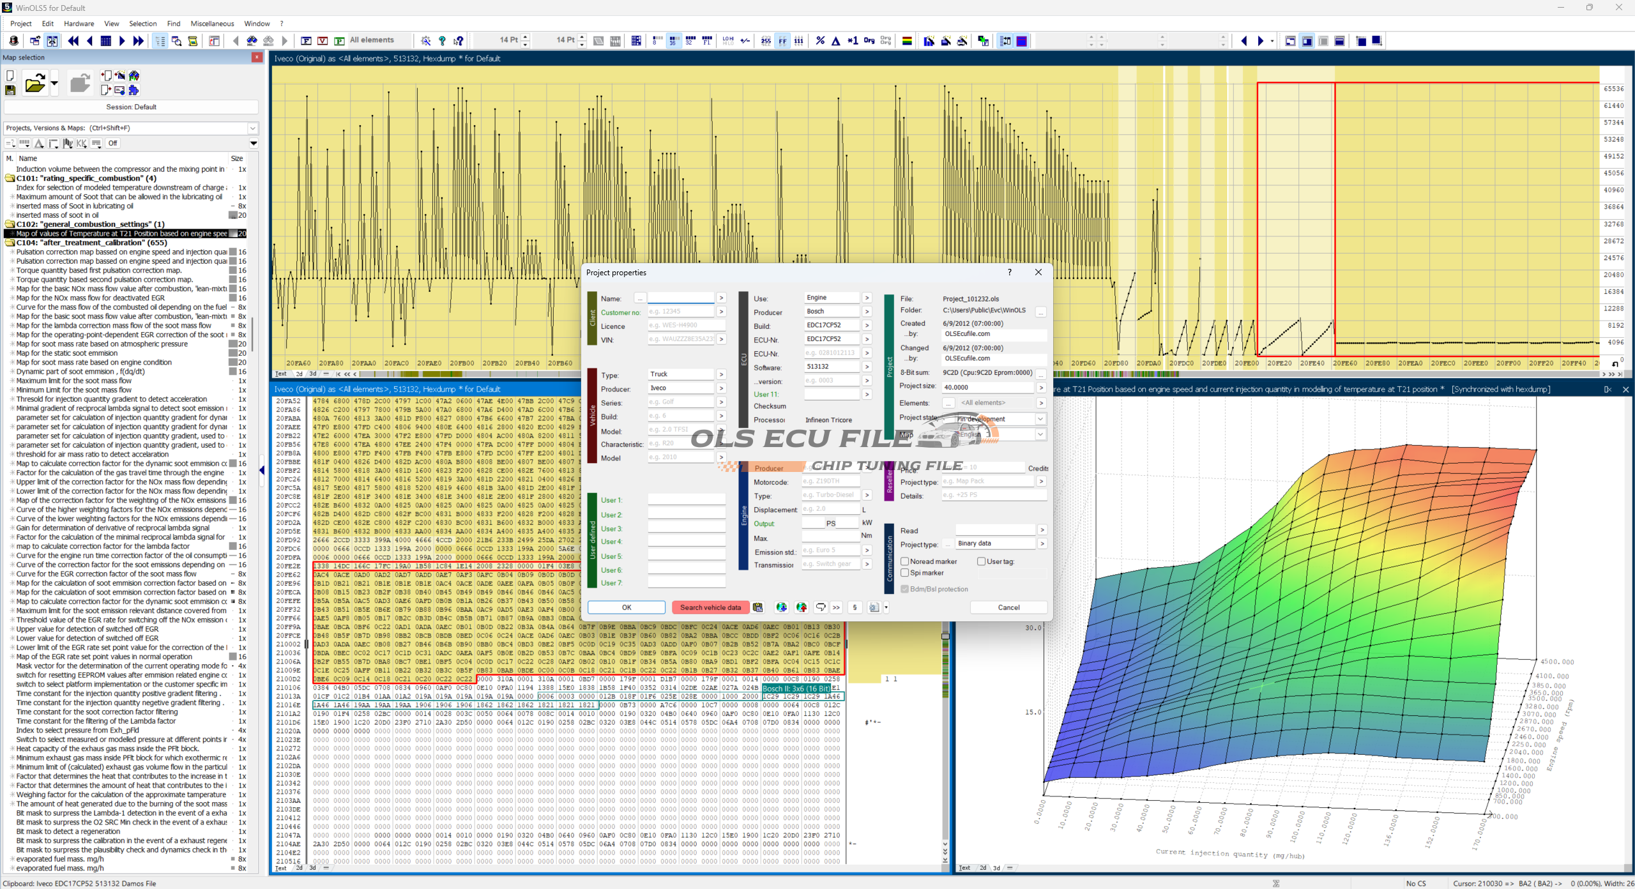Screen dimensions: 1635x889
Task: Check the Spi marker checkbox
Action: tap(905, 573)
